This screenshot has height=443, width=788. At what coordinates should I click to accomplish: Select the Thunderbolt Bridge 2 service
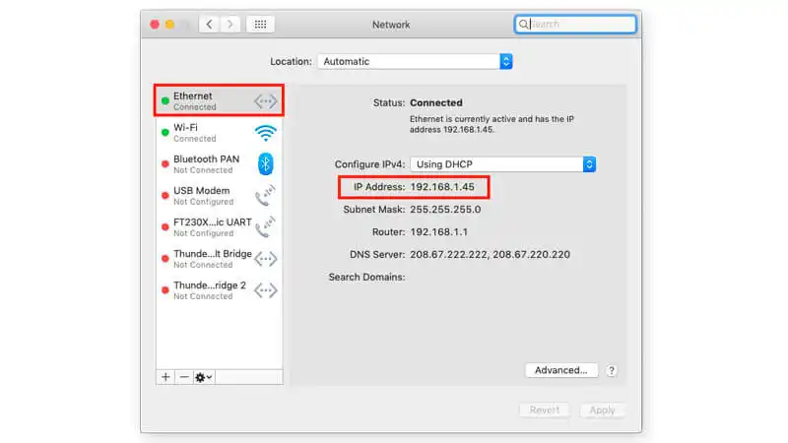coord(219,290)
